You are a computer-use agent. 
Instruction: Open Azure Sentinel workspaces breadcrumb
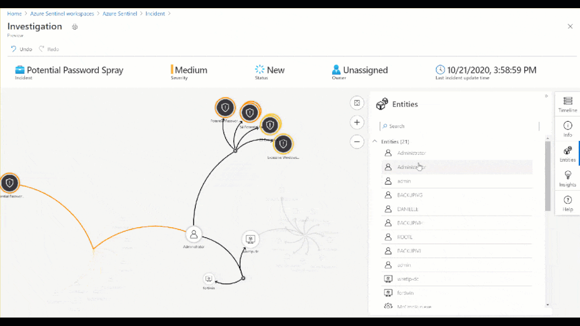coord(62,14)
